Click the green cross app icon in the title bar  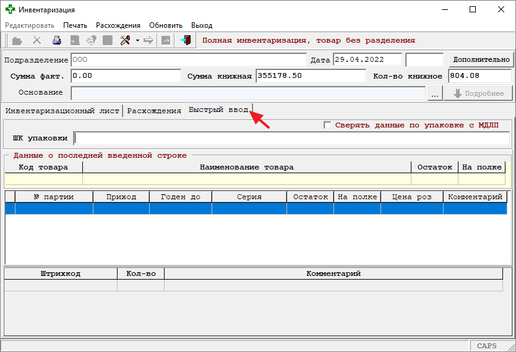[x=9, y=9]
